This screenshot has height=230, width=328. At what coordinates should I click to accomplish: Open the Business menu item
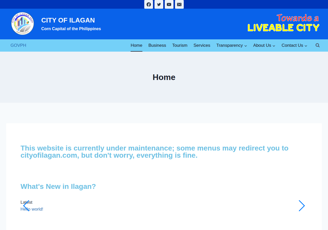[x=157, y=45]
